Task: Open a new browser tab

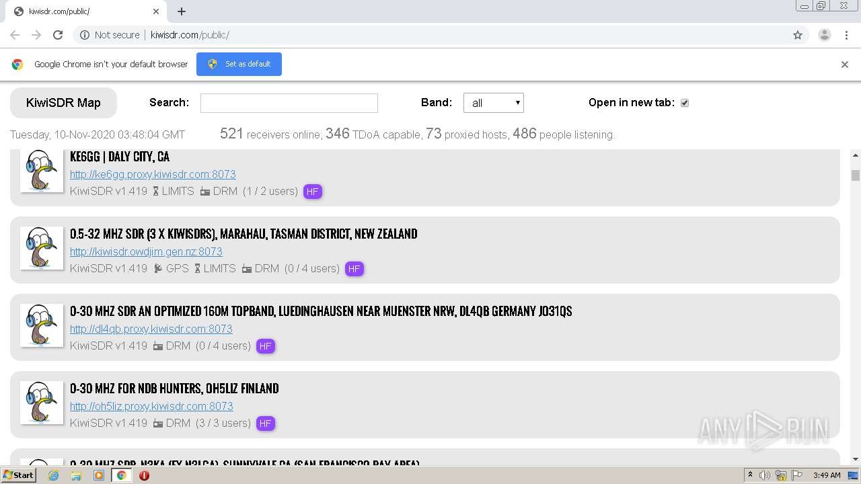Action: coord(182,11)
